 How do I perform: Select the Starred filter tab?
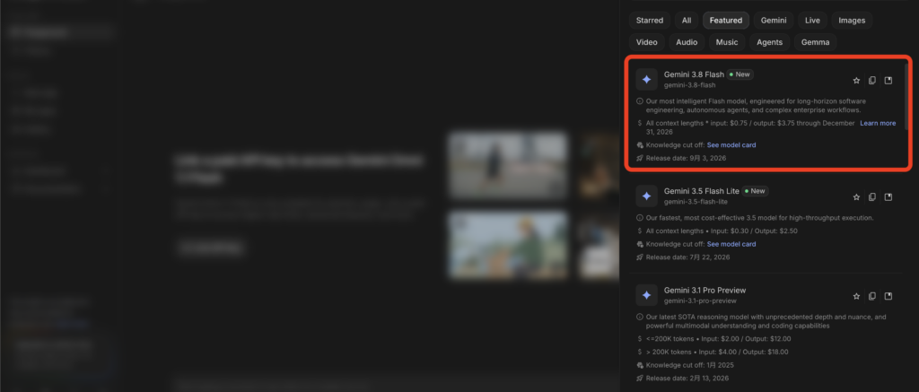point(650,21)
